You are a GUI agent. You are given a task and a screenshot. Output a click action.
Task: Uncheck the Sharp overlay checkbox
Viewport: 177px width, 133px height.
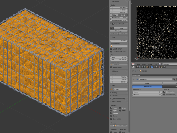click(120, 108)
